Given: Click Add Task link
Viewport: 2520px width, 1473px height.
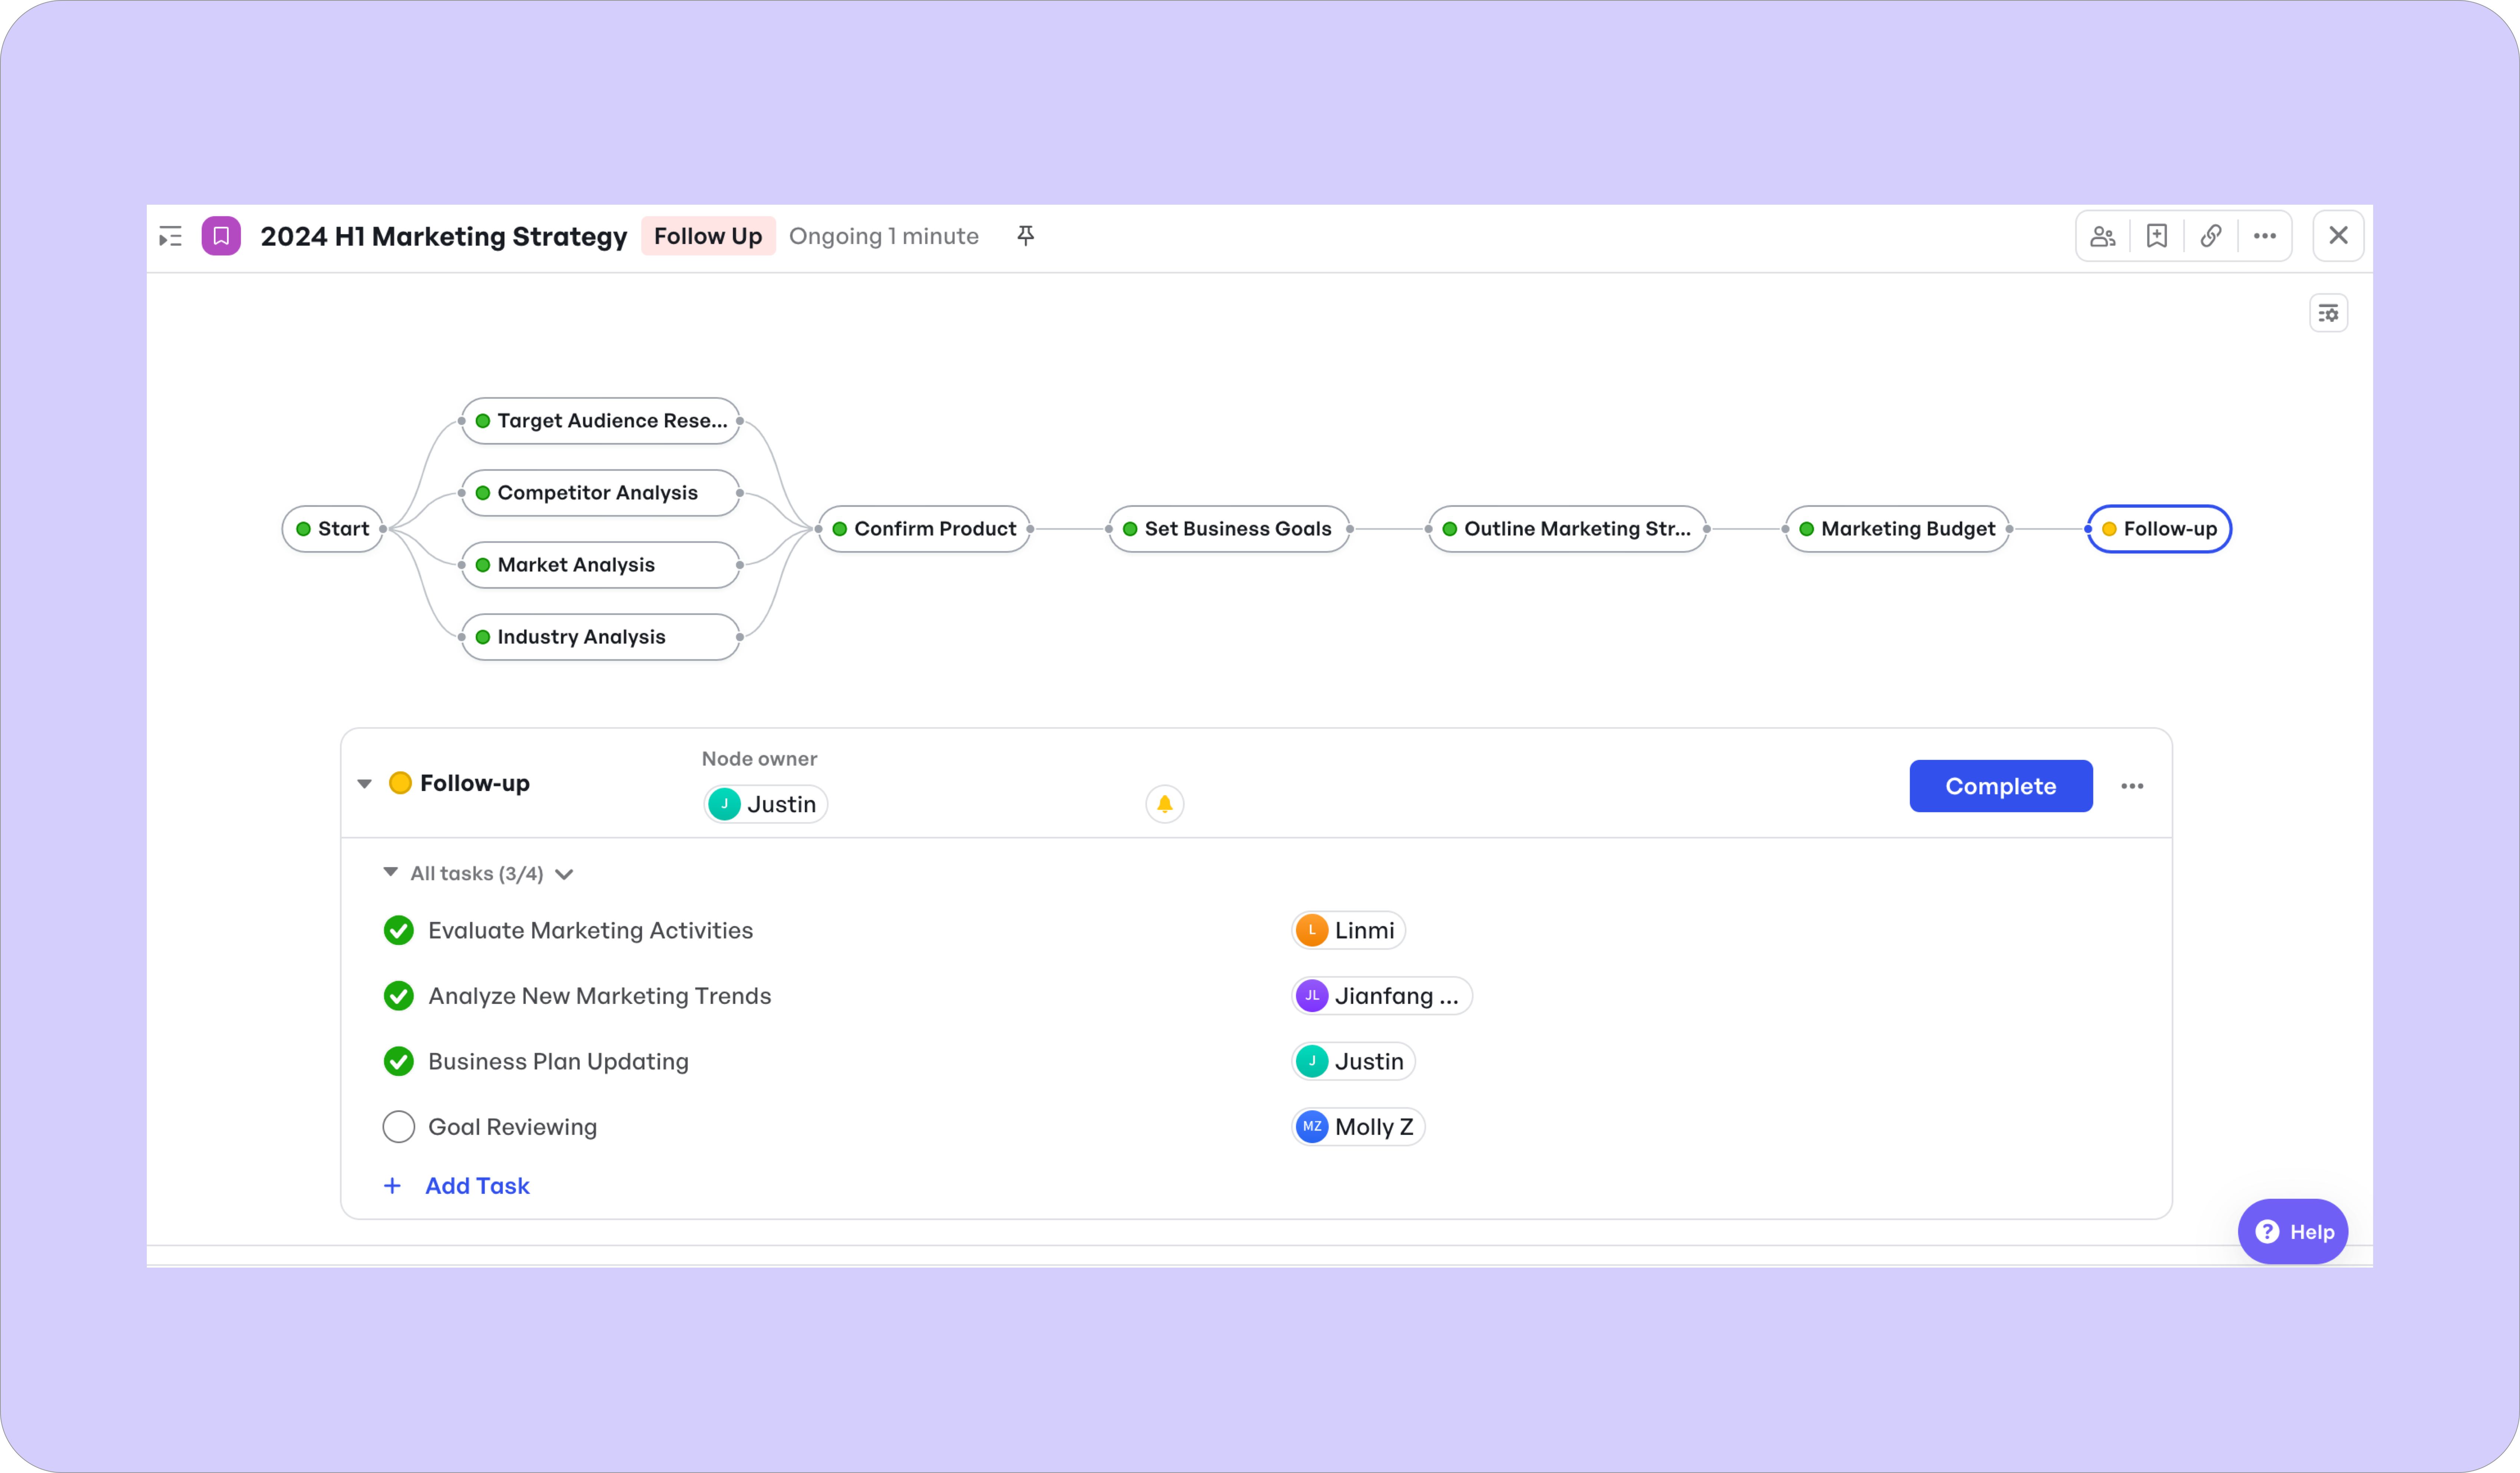Looking at the screenshot, I should click(477, 1186).
